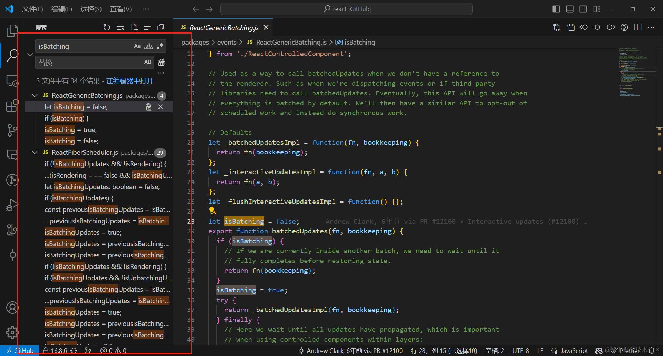This screenshot has height=356, width=663.
Task: Go forward using the title bar arrow
Action: tap(209, 9)
